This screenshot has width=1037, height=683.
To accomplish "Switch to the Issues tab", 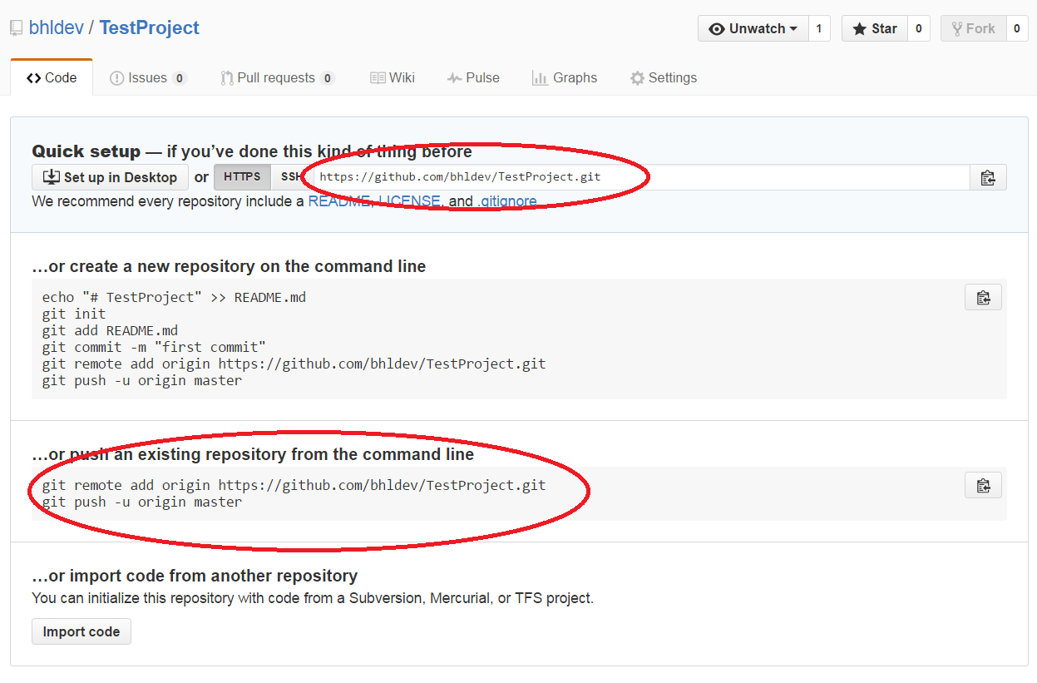I will pos(147,77).
